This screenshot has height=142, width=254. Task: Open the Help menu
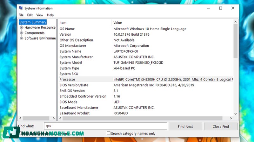pyautogui.click(x=50, y=15)
